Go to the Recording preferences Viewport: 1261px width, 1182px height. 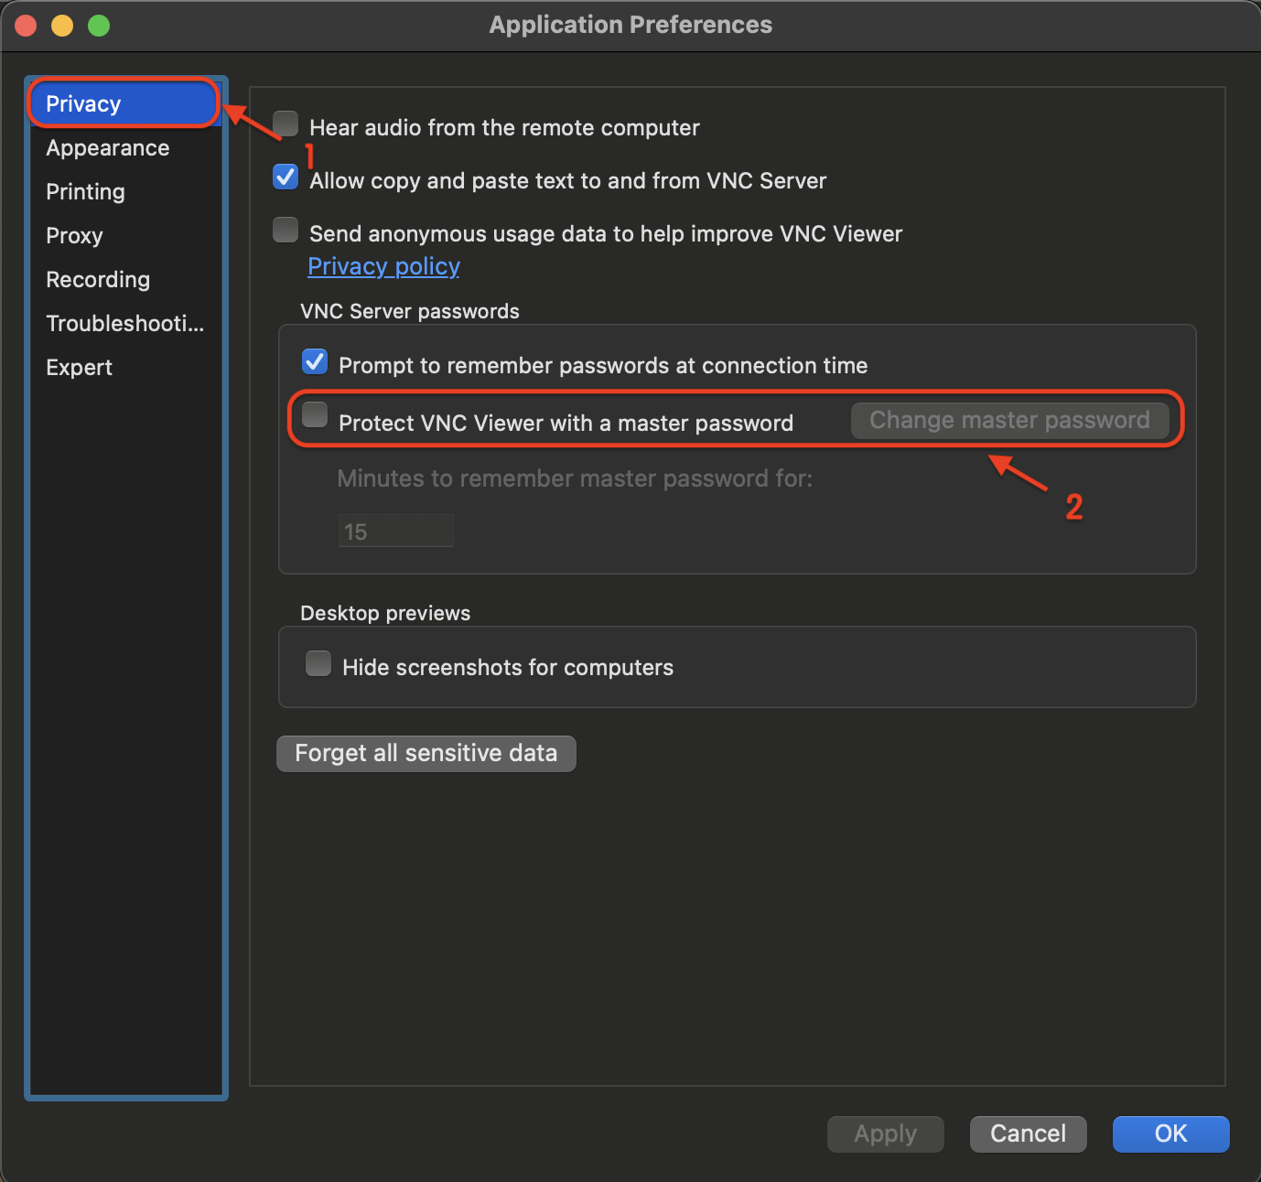(x=125, y=279)
